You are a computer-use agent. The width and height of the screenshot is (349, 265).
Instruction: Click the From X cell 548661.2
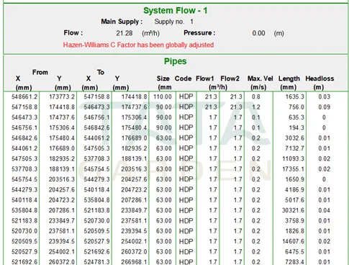pyautogui.click(x=24, y=96)
